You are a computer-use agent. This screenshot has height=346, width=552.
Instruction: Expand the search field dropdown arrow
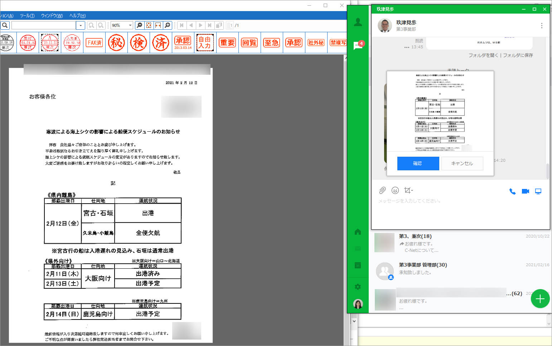pyautogui.click(x=81, y=25)
